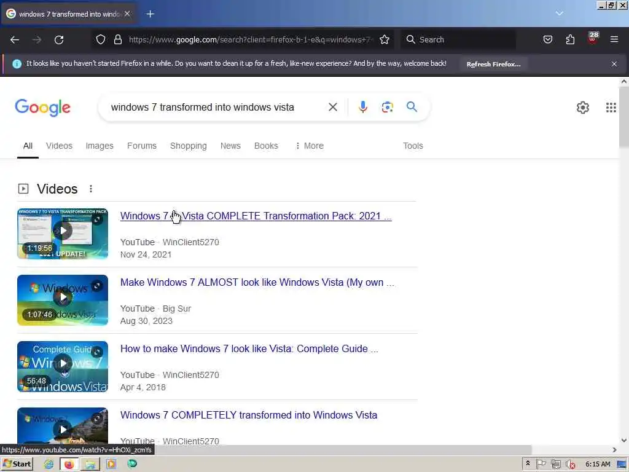Start a Google voice search
Viewport: 629px width, 472px height.
coord(363,107)
